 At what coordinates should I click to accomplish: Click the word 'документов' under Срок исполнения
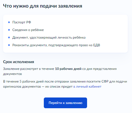(12, 74)
